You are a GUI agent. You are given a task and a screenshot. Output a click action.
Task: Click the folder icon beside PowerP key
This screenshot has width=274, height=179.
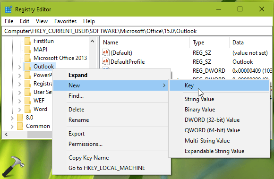[x=27, y=75]
